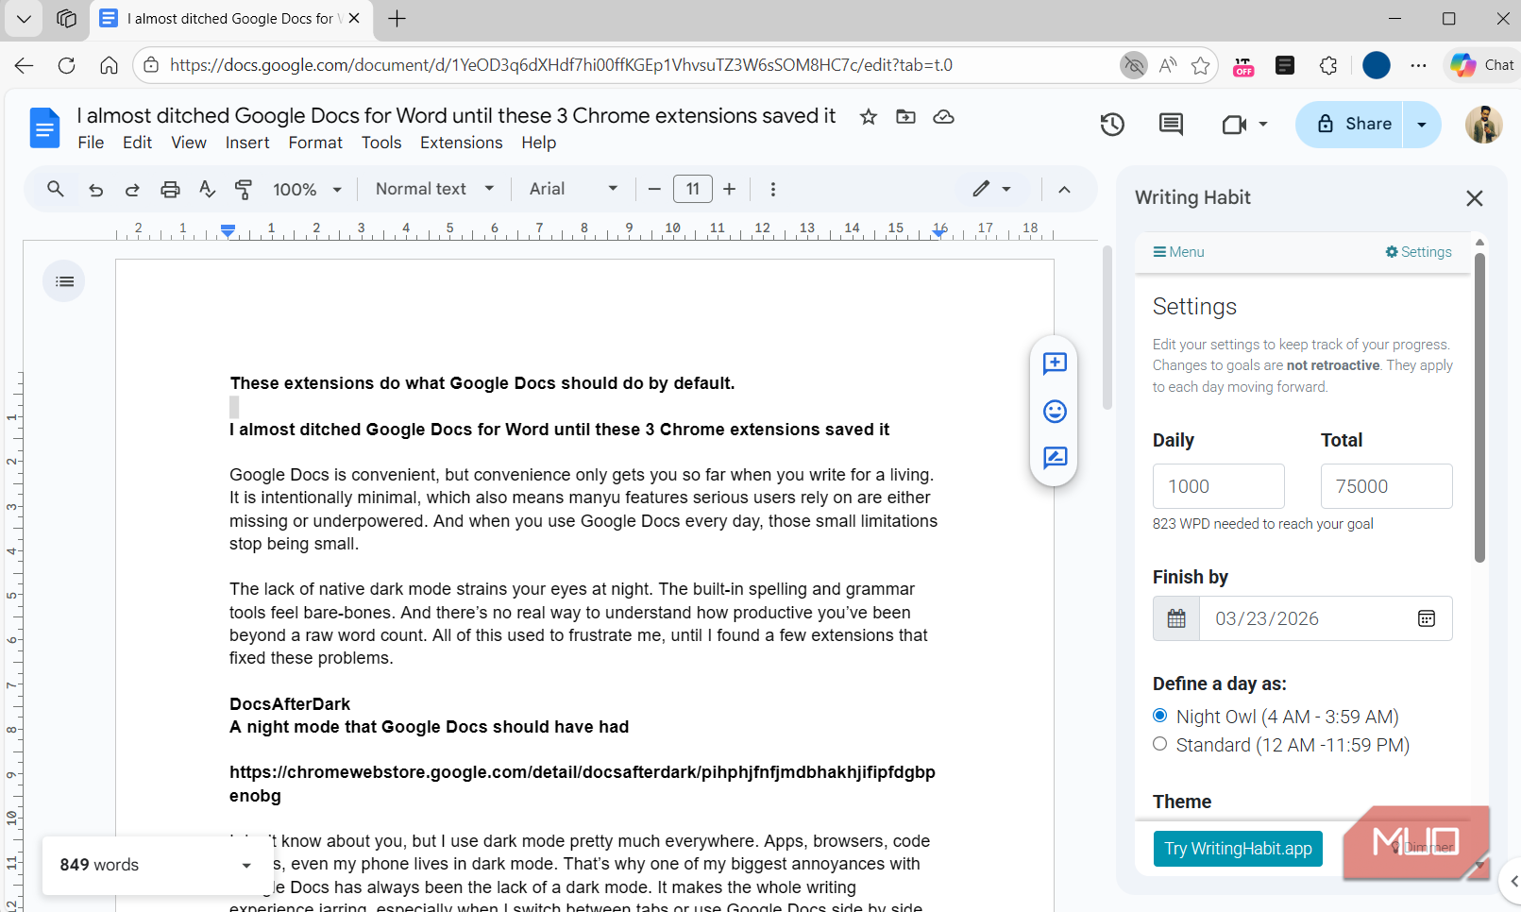
Task: Print the document
Action: [x=170, y=189]
